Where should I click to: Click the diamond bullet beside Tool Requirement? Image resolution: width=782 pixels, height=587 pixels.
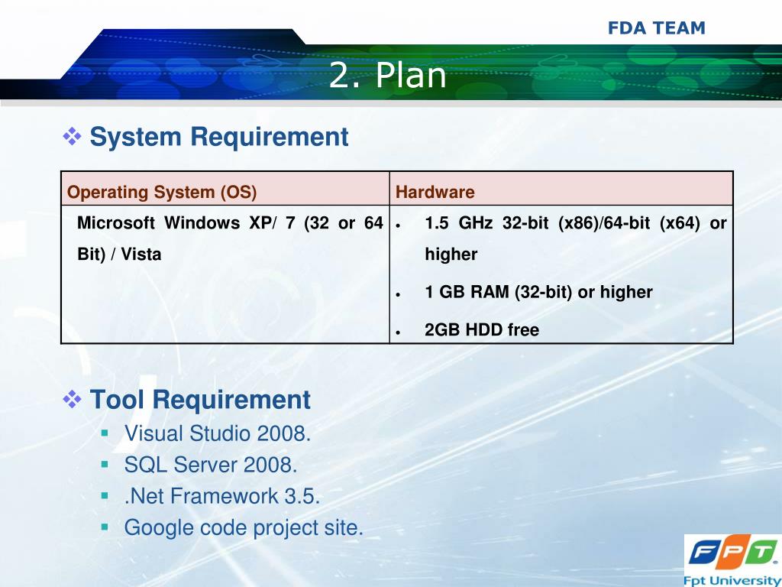point(73,399)
